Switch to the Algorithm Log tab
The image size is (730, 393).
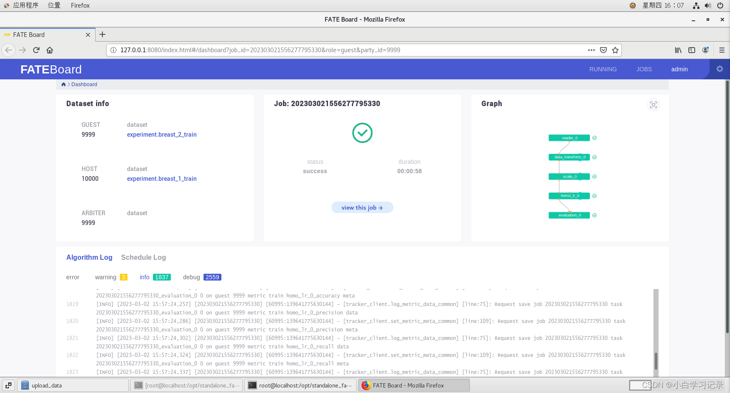click(x=89, y=257)
